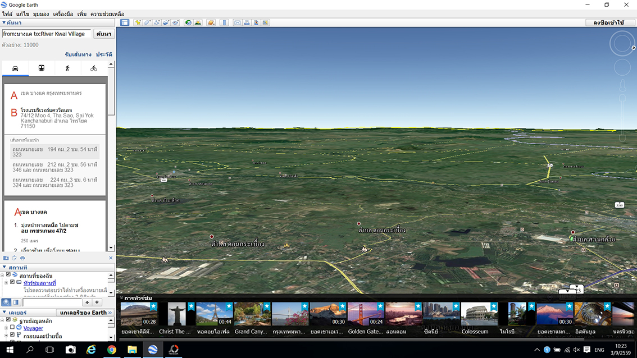Toggle the places opacity panel icon
Viewport: 637px width, 358px height.
16,302
